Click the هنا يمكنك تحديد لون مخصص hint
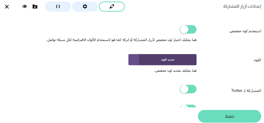Viewport: 264px width, 123px height. [175, 71]
